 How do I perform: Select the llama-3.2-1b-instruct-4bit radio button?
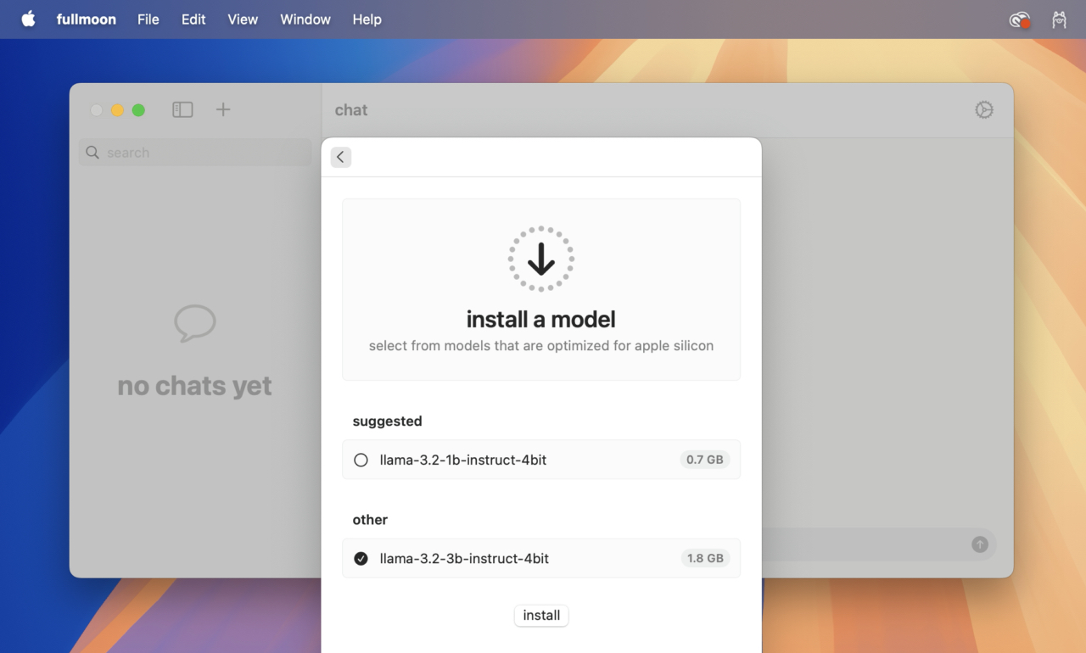point(361,460)
